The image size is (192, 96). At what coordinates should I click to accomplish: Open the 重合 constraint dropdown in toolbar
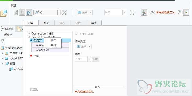coord(91,12)
